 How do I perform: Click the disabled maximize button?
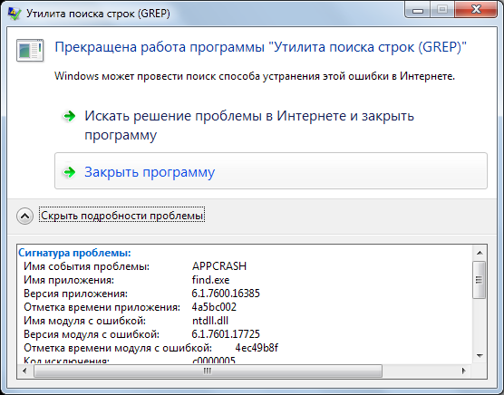pos(442,10)
